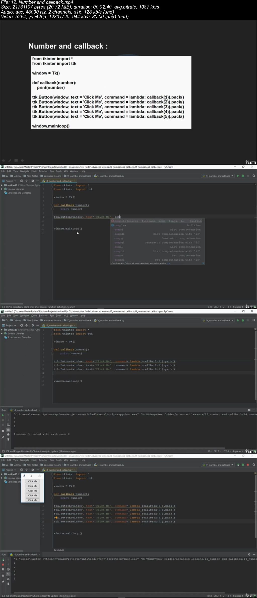Open the Search magnifier in the Click Me frame's toolbar
Viewport: 257px width, 598px height.
pyautogui.click(x=254, y=465)
